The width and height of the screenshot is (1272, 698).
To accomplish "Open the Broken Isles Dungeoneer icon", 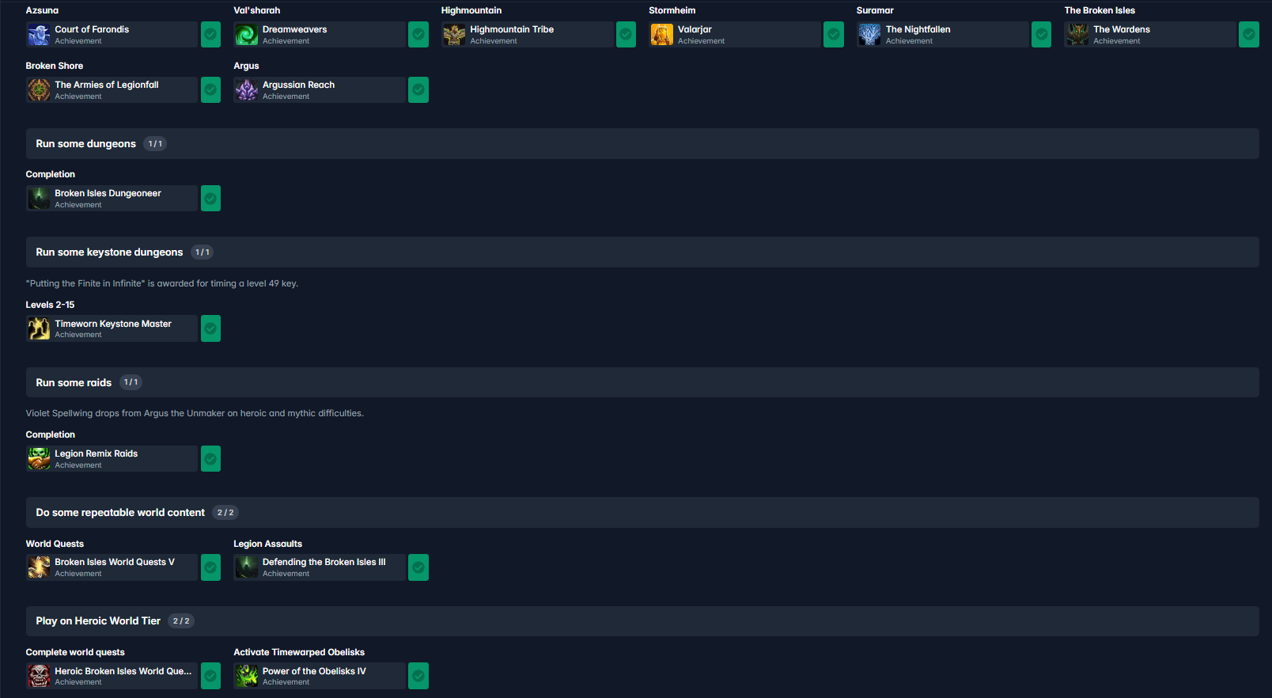I will point(39,199).
